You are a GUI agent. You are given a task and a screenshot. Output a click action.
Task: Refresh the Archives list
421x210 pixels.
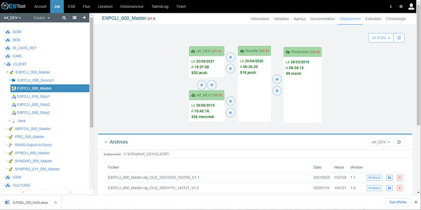(399, 142)
